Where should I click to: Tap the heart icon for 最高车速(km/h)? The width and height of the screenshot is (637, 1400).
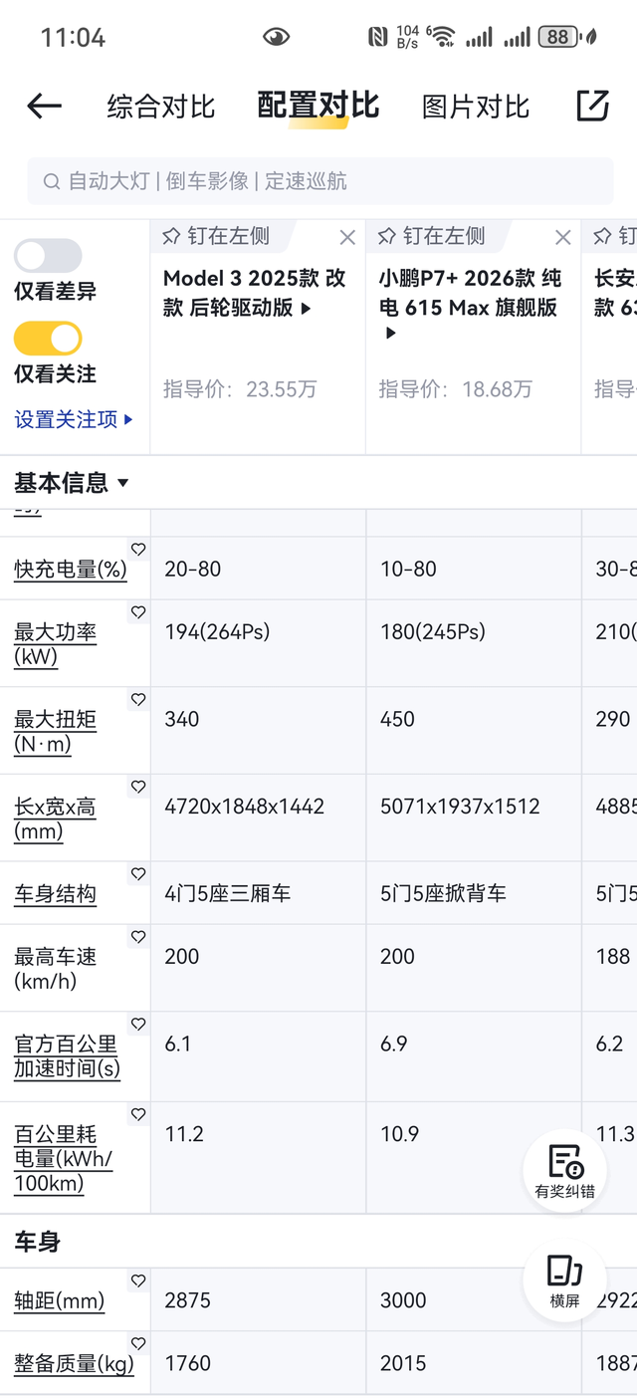(138, 937)
